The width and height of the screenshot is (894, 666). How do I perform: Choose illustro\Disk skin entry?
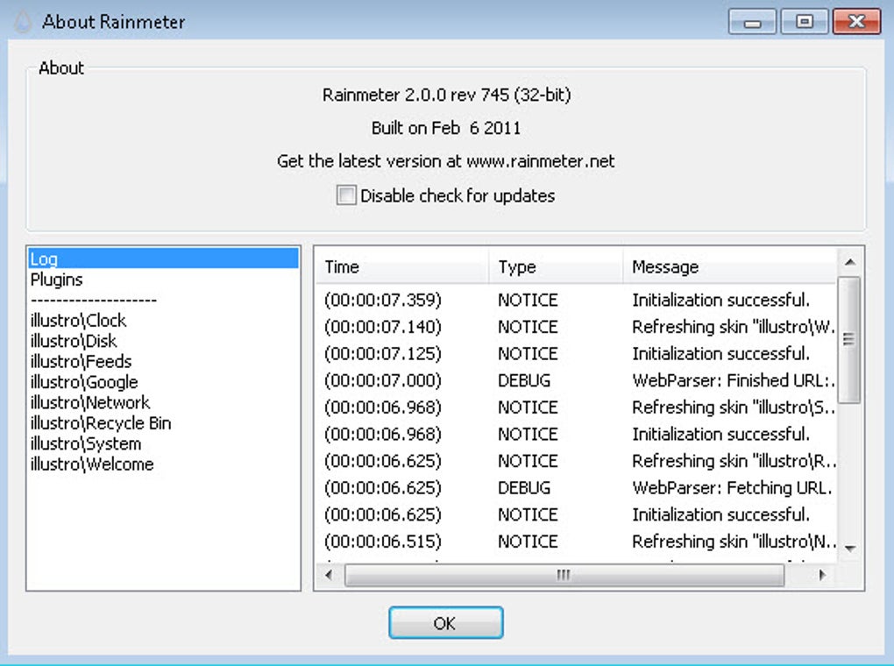pyautogui.click(x=163, y=341)
